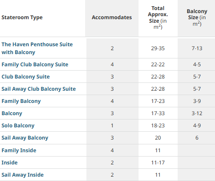Select the 3-12 balcony size cell
The width and height of the screenshot is (215, 181).
[197, 113]
